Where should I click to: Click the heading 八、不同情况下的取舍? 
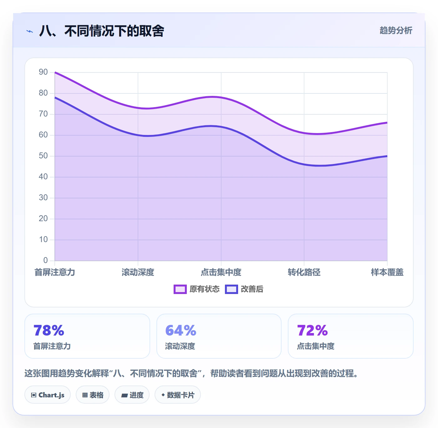tap(102, 31)
